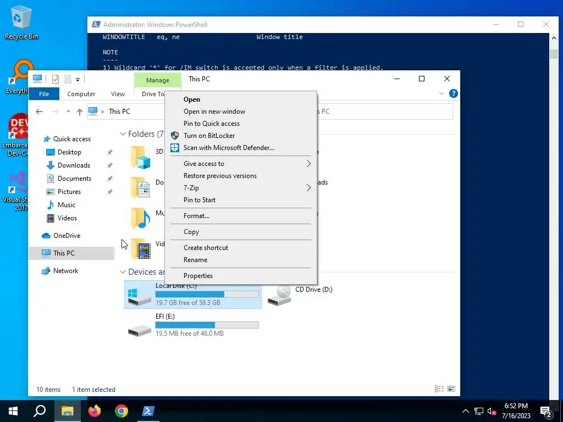Open the View ribbon tab
This screenshot has height=422, width=563.
[x=118, y=94]
